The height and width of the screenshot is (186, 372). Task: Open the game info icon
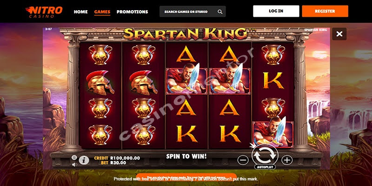84,160
